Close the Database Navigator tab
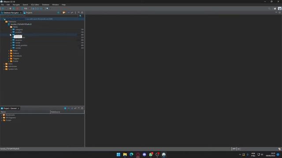282x158 pixels. pyautogui.click(x=21, y=13)
